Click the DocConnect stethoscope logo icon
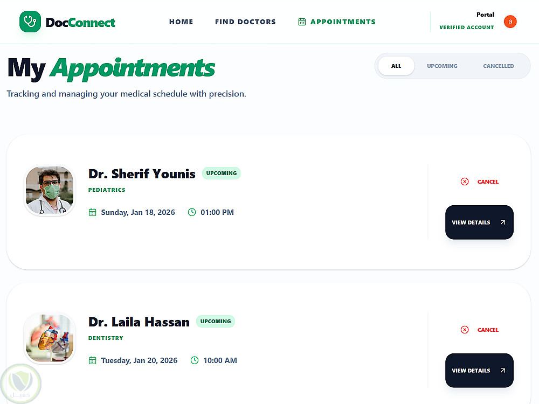 [x=30, y=22]
